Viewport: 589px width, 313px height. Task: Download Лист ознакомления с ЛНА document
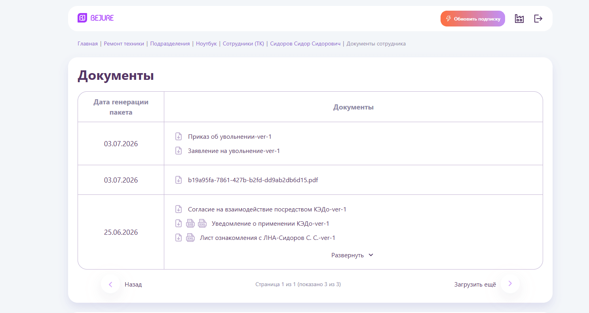(x=179, y=238)
